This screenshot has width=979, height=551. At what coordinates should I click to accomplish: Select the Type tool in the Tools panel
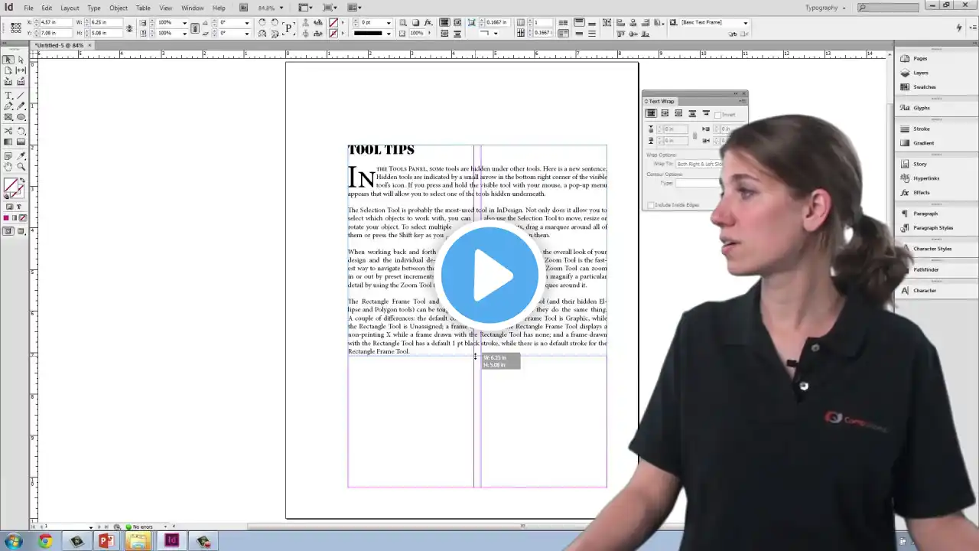(x=8, y=96)
